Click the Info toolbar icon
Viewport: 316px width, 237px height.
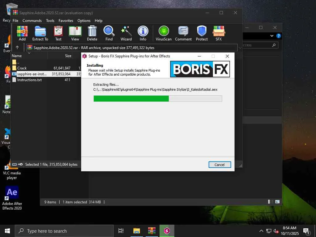click(143, 33)
